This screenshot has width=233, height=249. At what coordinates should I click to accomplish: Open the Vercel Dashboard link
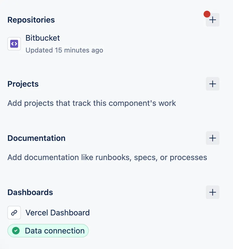pyautogui.click(x=57, y=213)
